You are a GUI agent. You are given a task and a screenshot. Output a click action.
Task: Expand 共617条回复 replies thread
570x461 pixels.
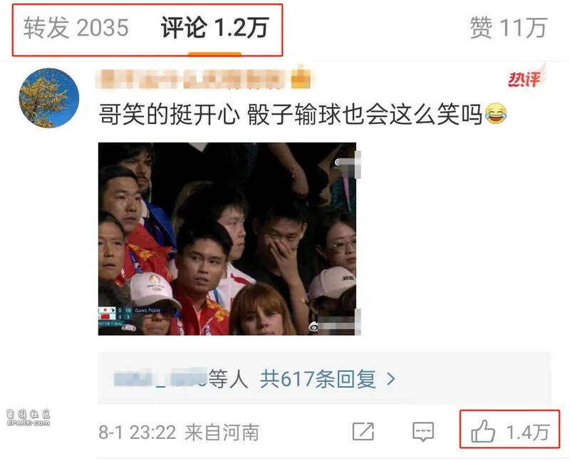(318, 379)
